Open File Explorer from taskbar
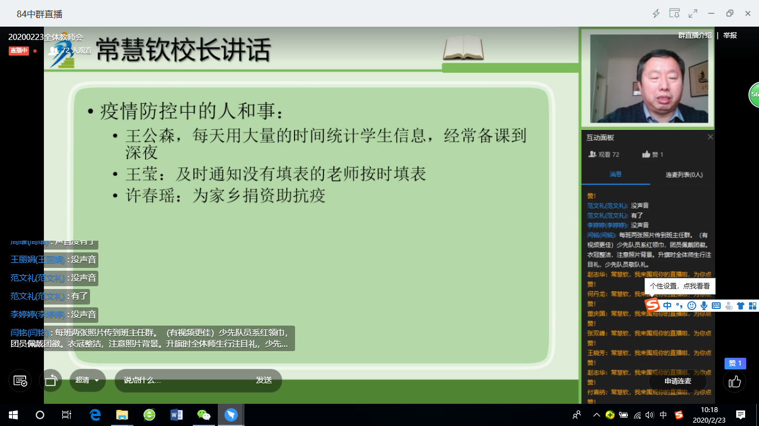 122,414
